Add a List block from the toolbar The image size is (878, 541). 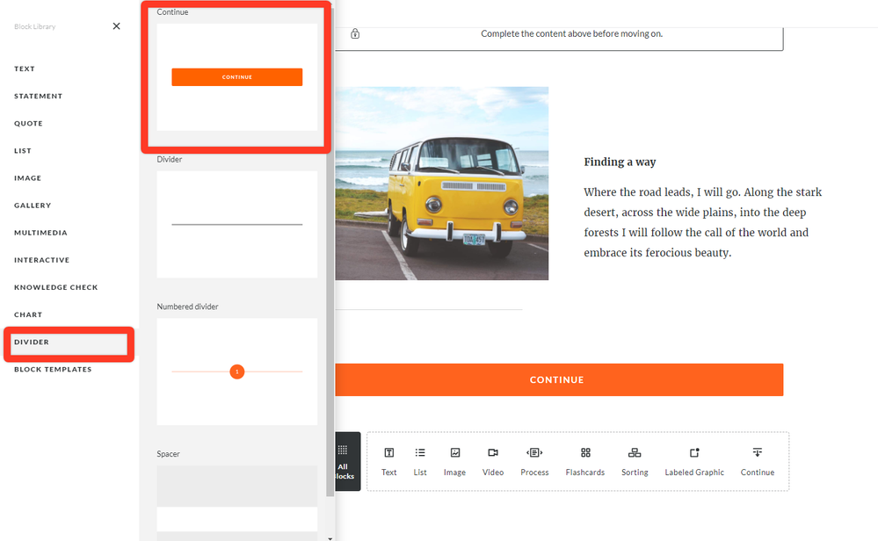(420, 461)
